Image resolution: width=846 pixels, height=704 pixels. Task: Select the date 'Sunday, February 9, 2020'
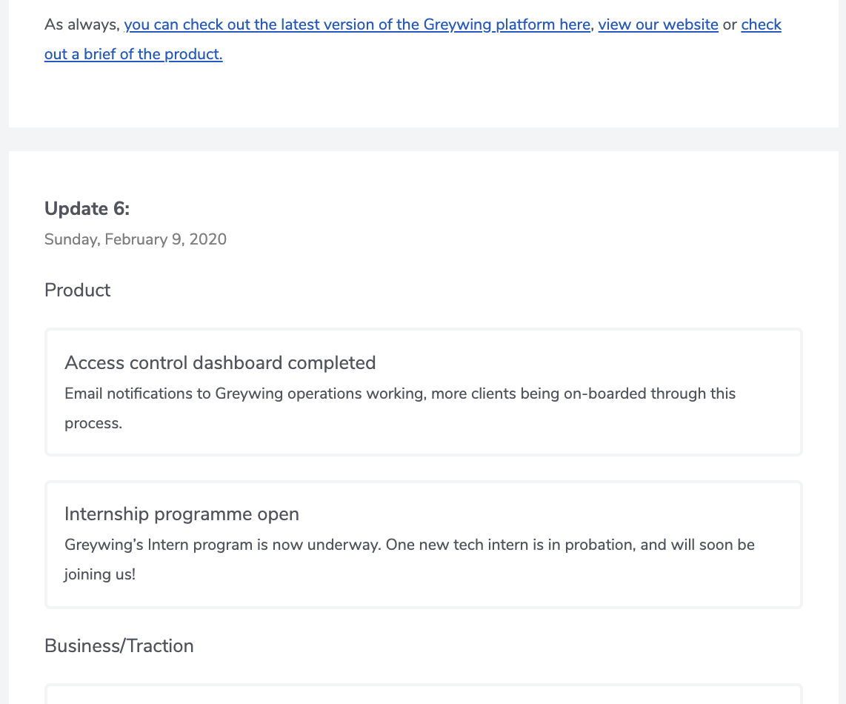(x=136, y=239)
